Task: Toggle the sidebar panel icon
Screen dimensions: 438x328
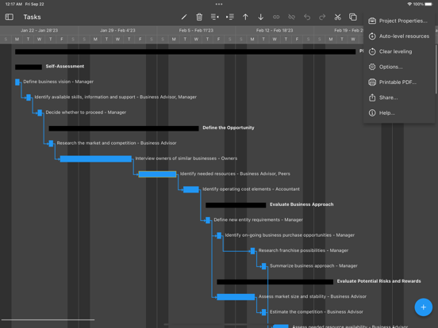Action: point(10,17)
